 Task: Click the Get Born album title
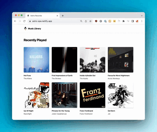pyautogui.click(x=111, y=111)
